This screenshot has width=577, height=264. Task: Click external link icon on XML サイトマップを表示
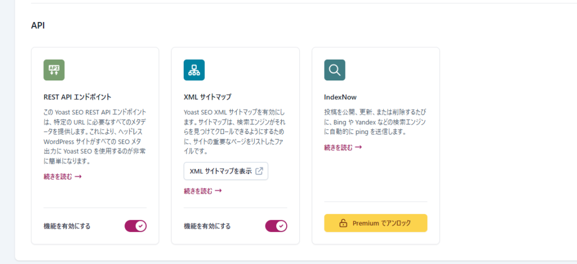coord(259,171)
